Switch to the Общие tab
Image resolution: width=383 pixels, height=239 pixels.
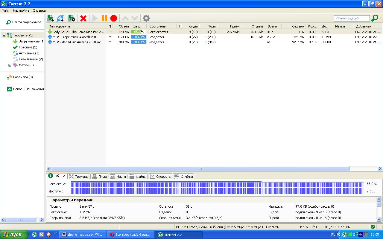coord(57,176)
